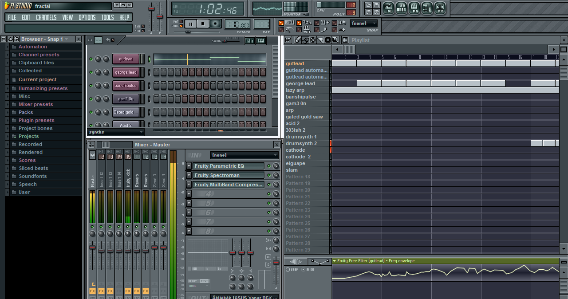The width and height of the screenshot is (568, 299).
Task: Open empty effect slot 4 arrow
Action: [x=189, y=194]
